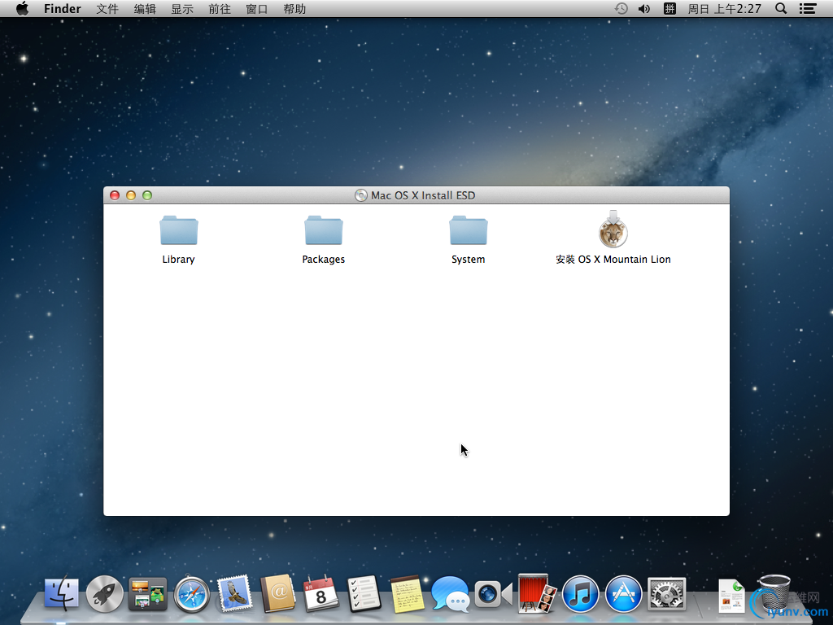Screen dimensions: 833x625
Task: Click the Finder icon in the Dock
Action: point(62,593)
